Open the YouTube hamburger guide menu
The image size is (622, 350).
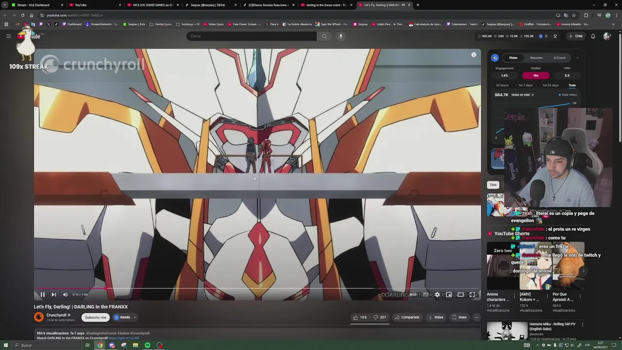(9, 36)
